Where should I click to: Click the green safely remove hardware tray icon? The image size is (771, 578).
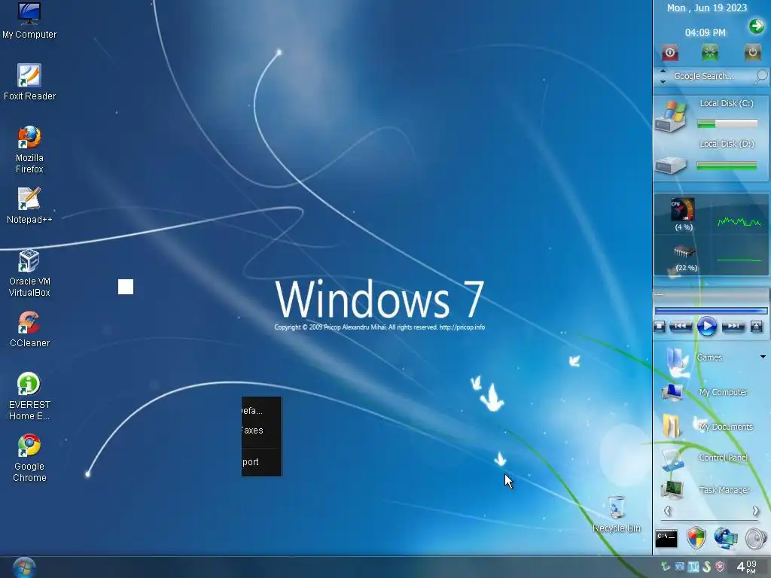pyautogui.click(x=666, y=567)
